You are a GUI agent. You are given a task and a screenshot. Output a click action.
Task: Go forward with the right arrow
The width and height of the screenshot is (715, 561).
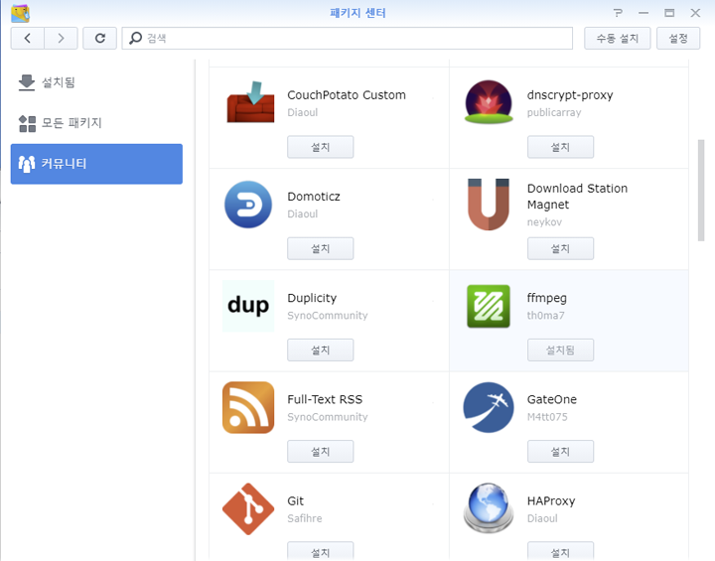coord(61,39)
